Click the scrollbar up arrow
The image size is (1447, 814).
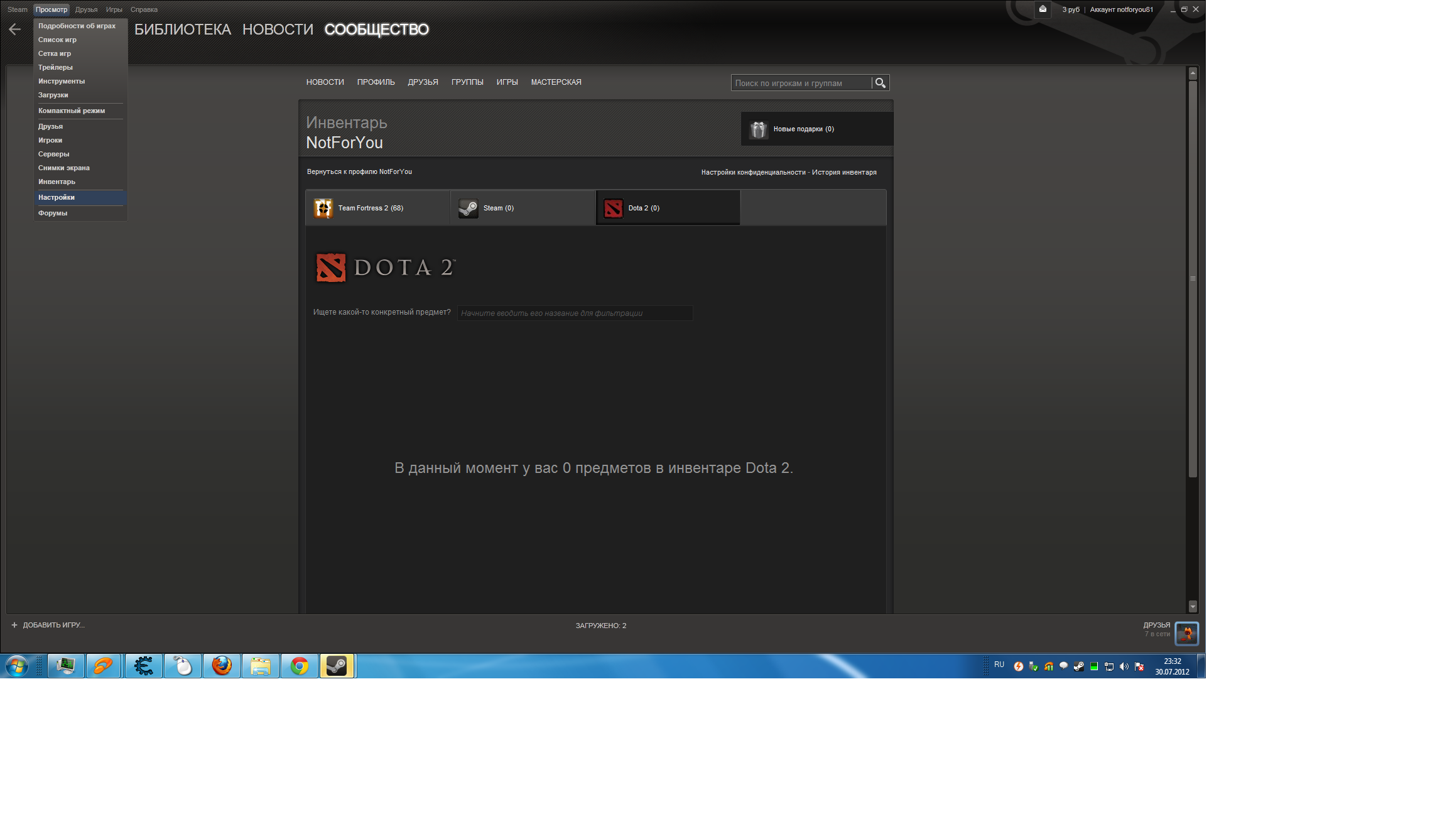click(x=1193, y=73)
